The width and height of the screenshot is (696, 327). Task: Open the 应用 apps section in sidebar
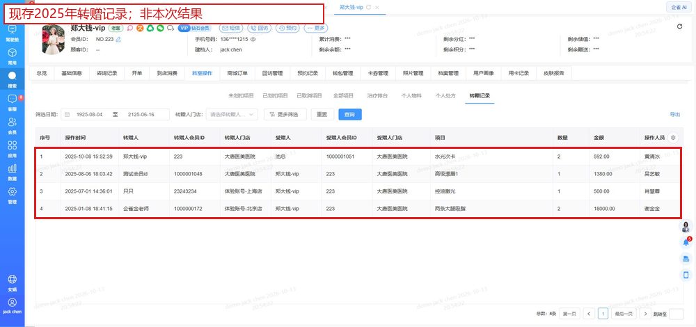tap(12, 149)
